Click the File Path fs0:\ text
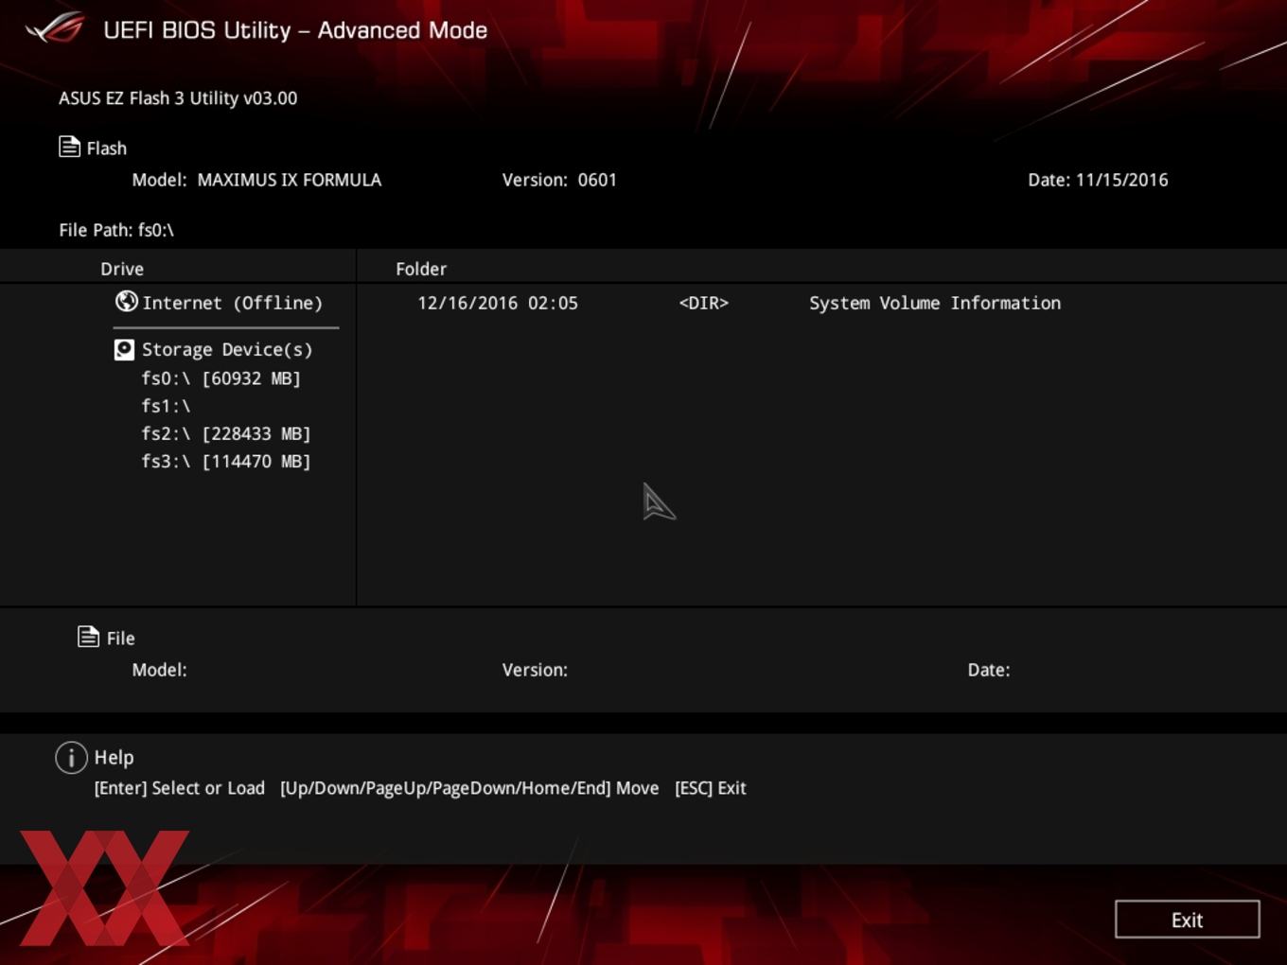Viewport: 1287px width, 965px height. coord(116,230)
